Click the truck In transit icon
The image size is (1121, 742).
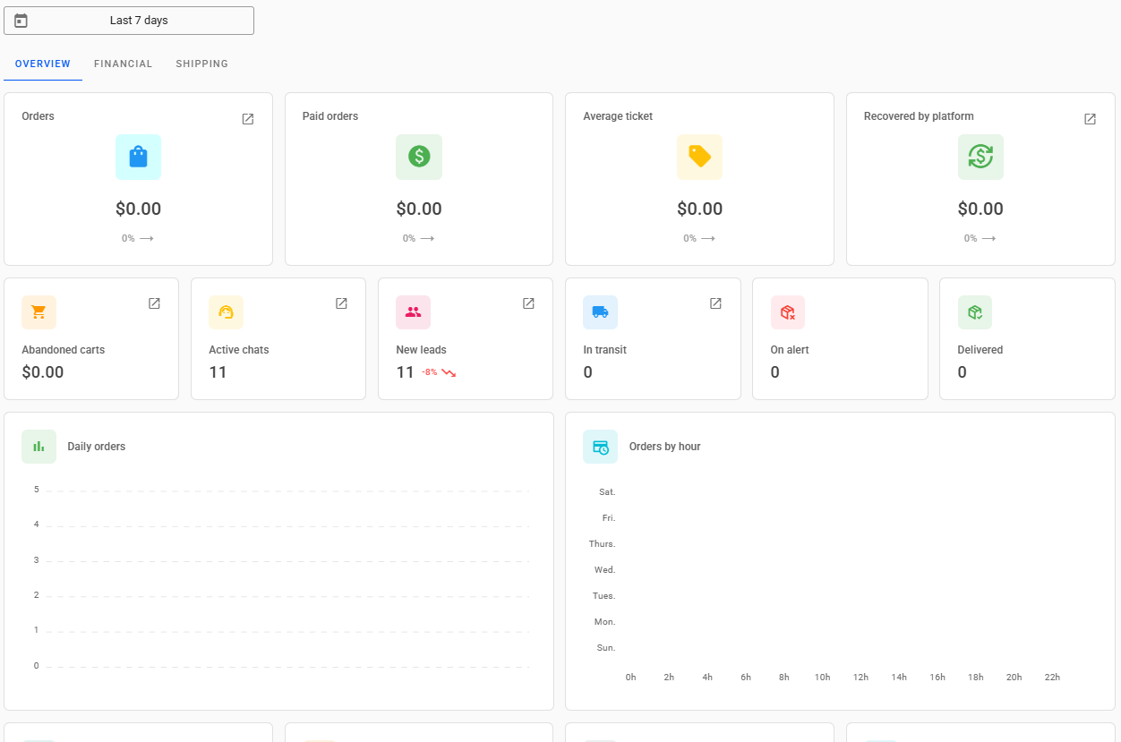600,312
